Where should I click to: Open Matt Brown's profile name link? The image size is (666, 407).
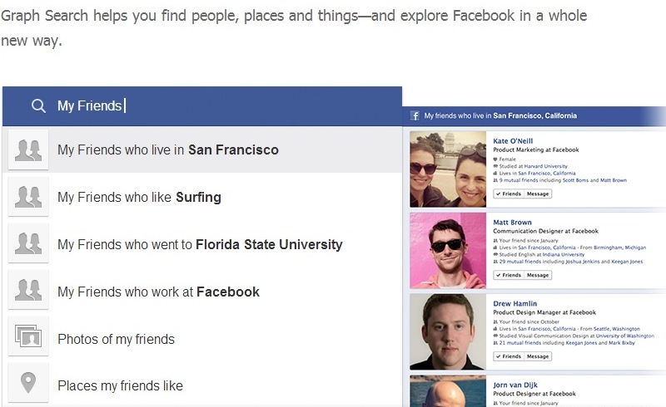[512, 222]
